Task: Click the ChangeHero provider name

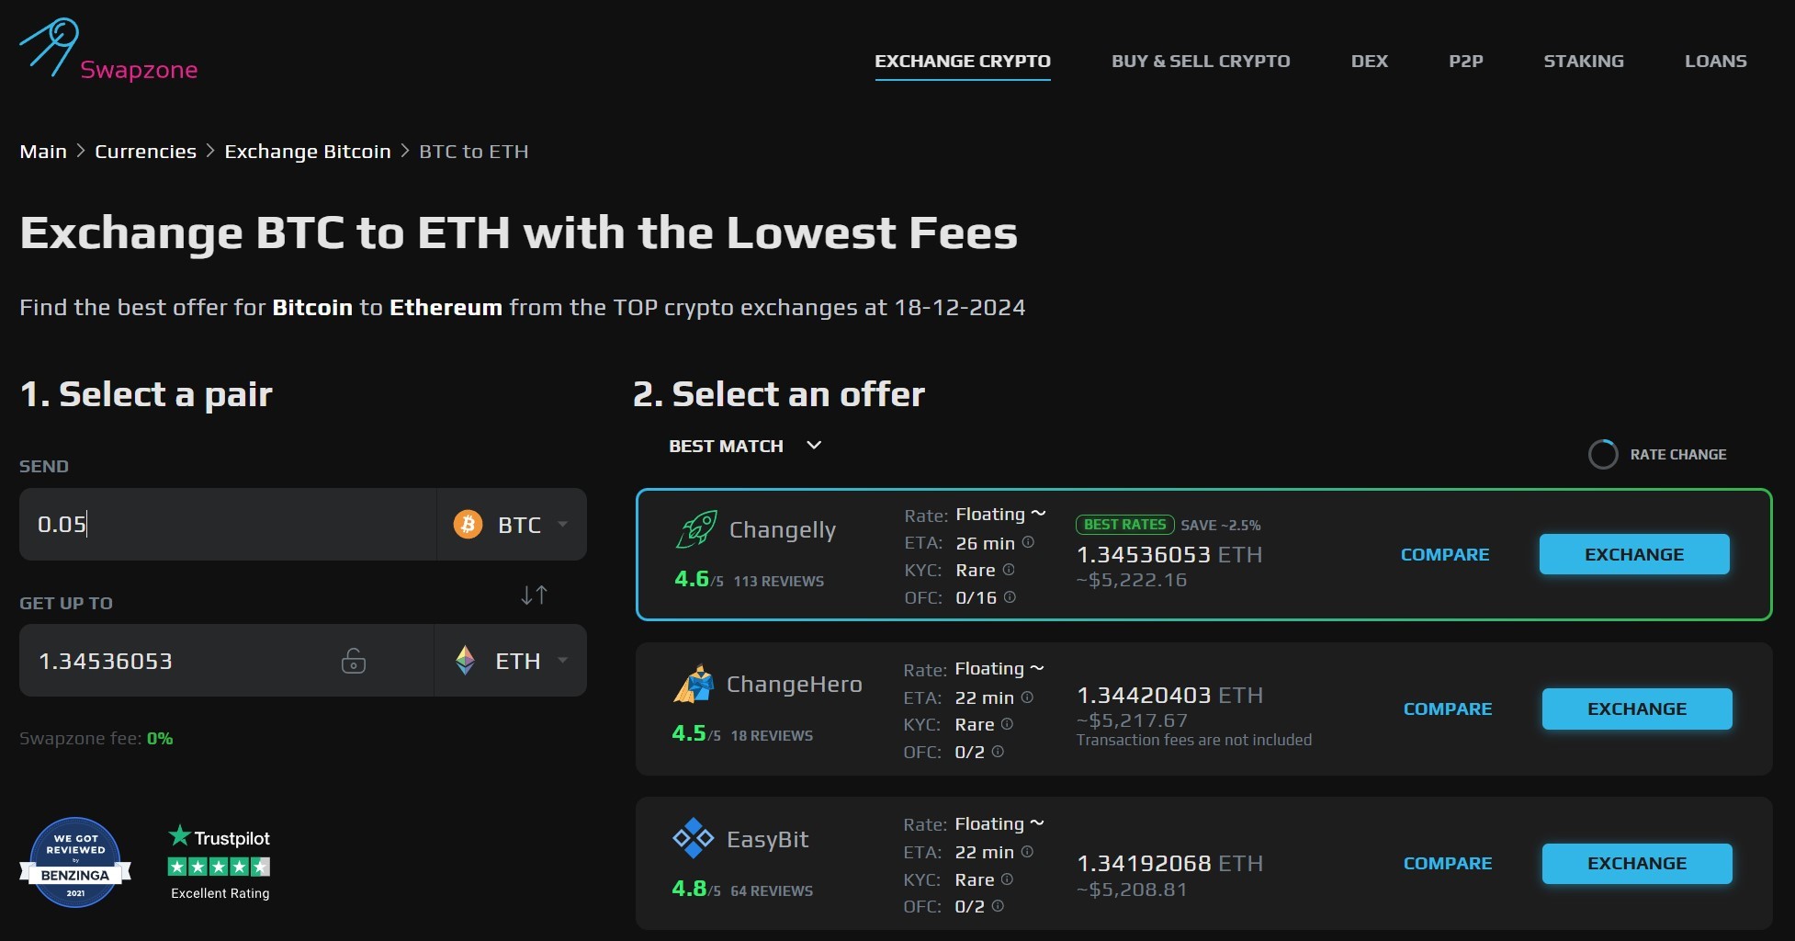Action: [x=795, y=685]
